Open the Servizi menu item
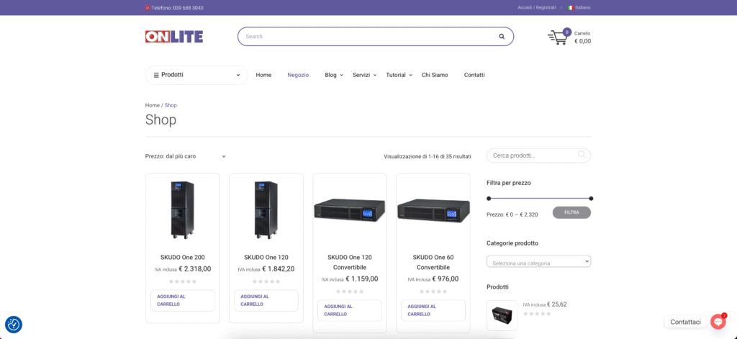Image resolution: width=737 pixels, height=339 pixels. [361, 75]
